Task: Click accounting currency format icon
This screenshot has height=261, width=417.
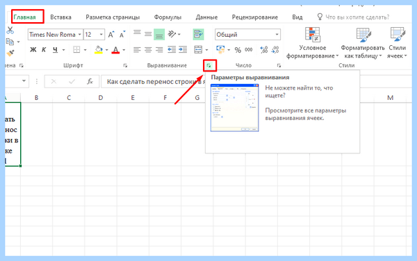Action: (x=220, y=50)
